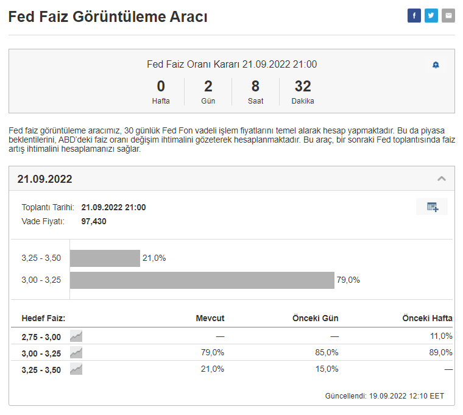Click the add-to-calendar icon
This screenshot has height=415, width=463.
click(432, 207)
